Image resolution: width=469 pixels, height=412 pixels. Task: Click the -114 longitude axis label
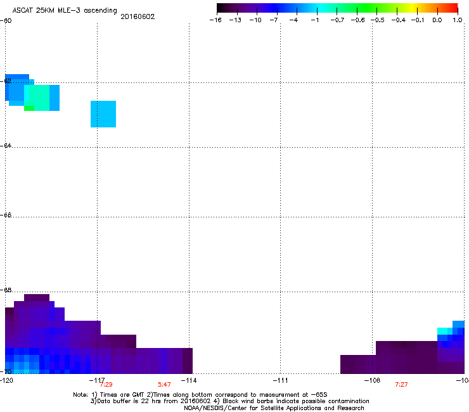point(189,380)
